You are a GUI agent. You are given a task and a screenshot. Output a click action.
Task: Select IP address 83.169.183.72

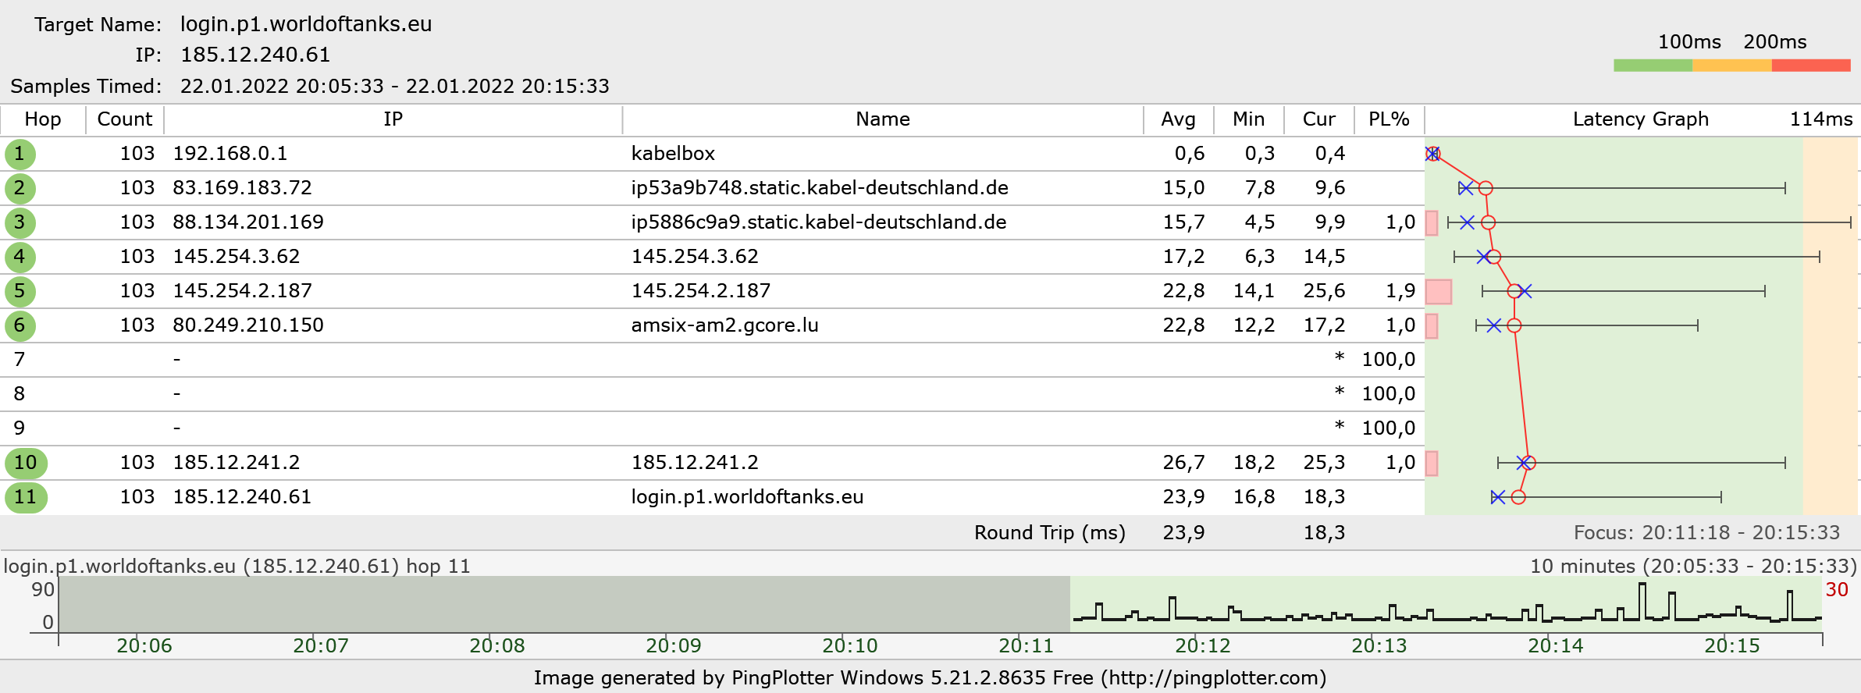[242, 188]
